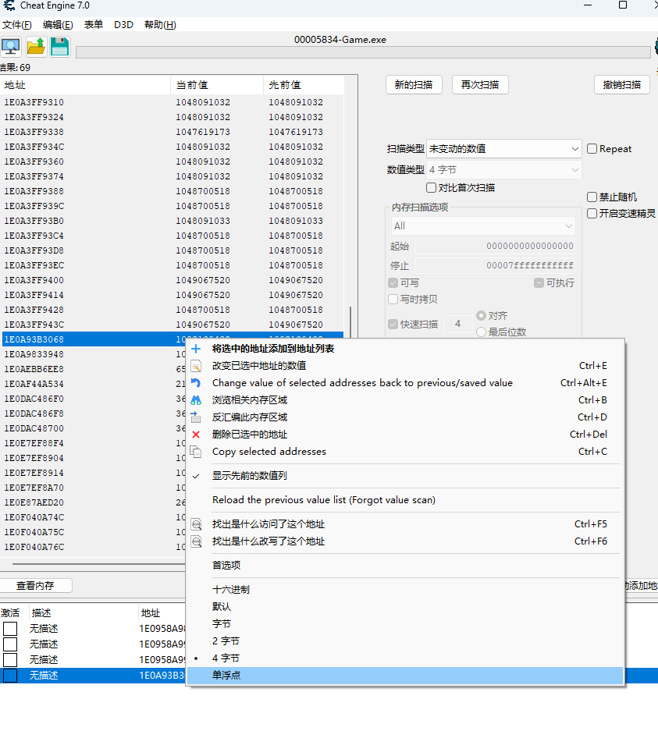The image size is (658, 731).
Task: Click the magnifier icon for what writes address
Action: coord(197,541)
